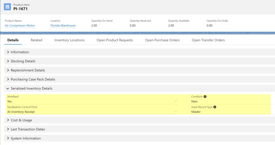
Task: Switch to Open Transfer Orders tab
Action: (x=208, y=40)
